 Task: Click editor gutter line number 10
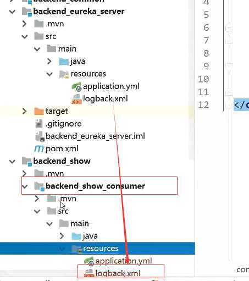pos(203,79)
